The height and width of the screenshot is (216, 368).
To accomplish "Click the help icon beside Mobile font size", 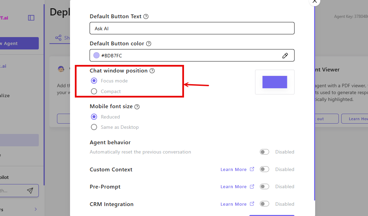I will coord(137,106).
